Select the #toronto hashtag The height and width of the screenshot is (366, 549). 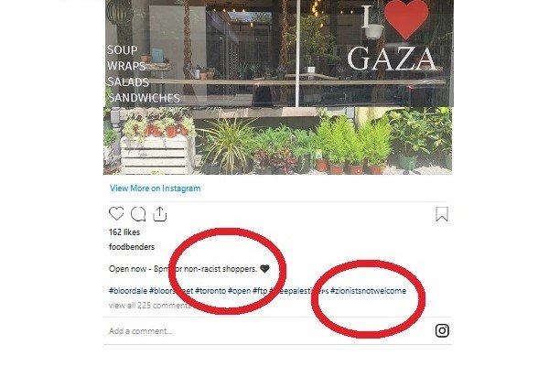210,291
